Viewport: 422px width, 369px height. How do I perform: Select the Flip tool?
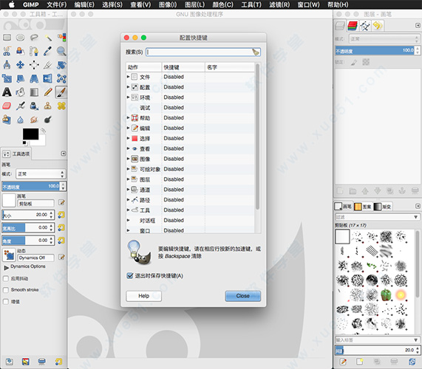pyautogui.click(x=48, y=78)
